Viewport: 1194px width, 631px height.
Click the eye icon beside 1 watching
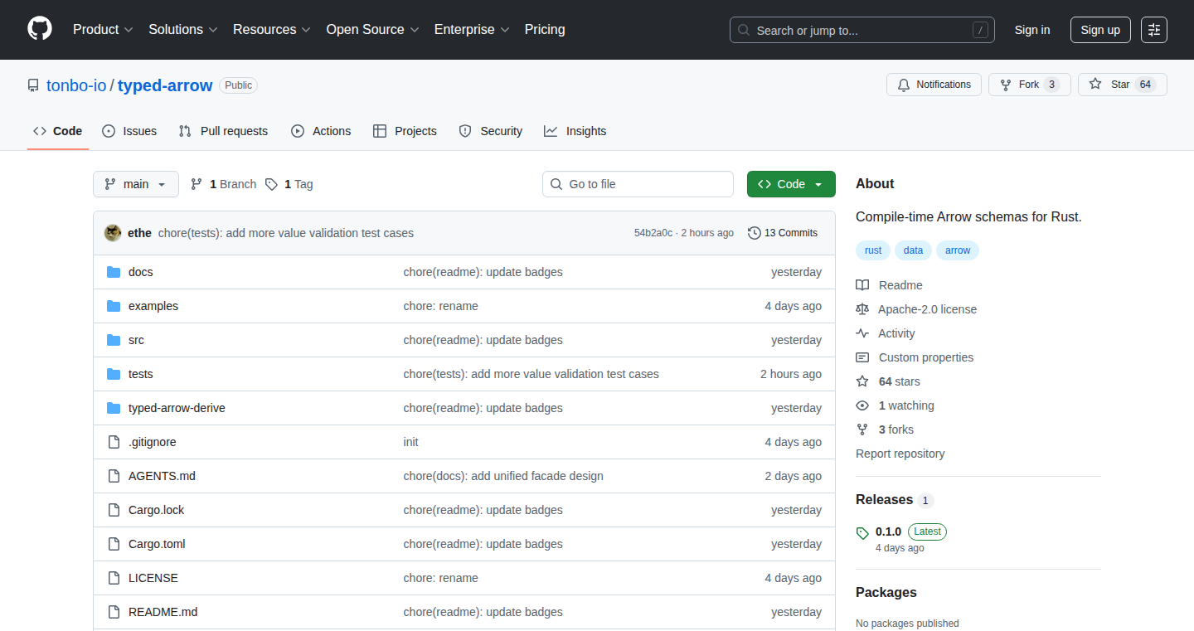(x=862, y=405)
